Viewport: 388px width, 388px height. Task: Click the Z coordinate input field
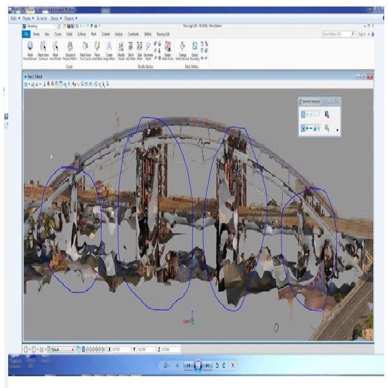click(171, 349)
